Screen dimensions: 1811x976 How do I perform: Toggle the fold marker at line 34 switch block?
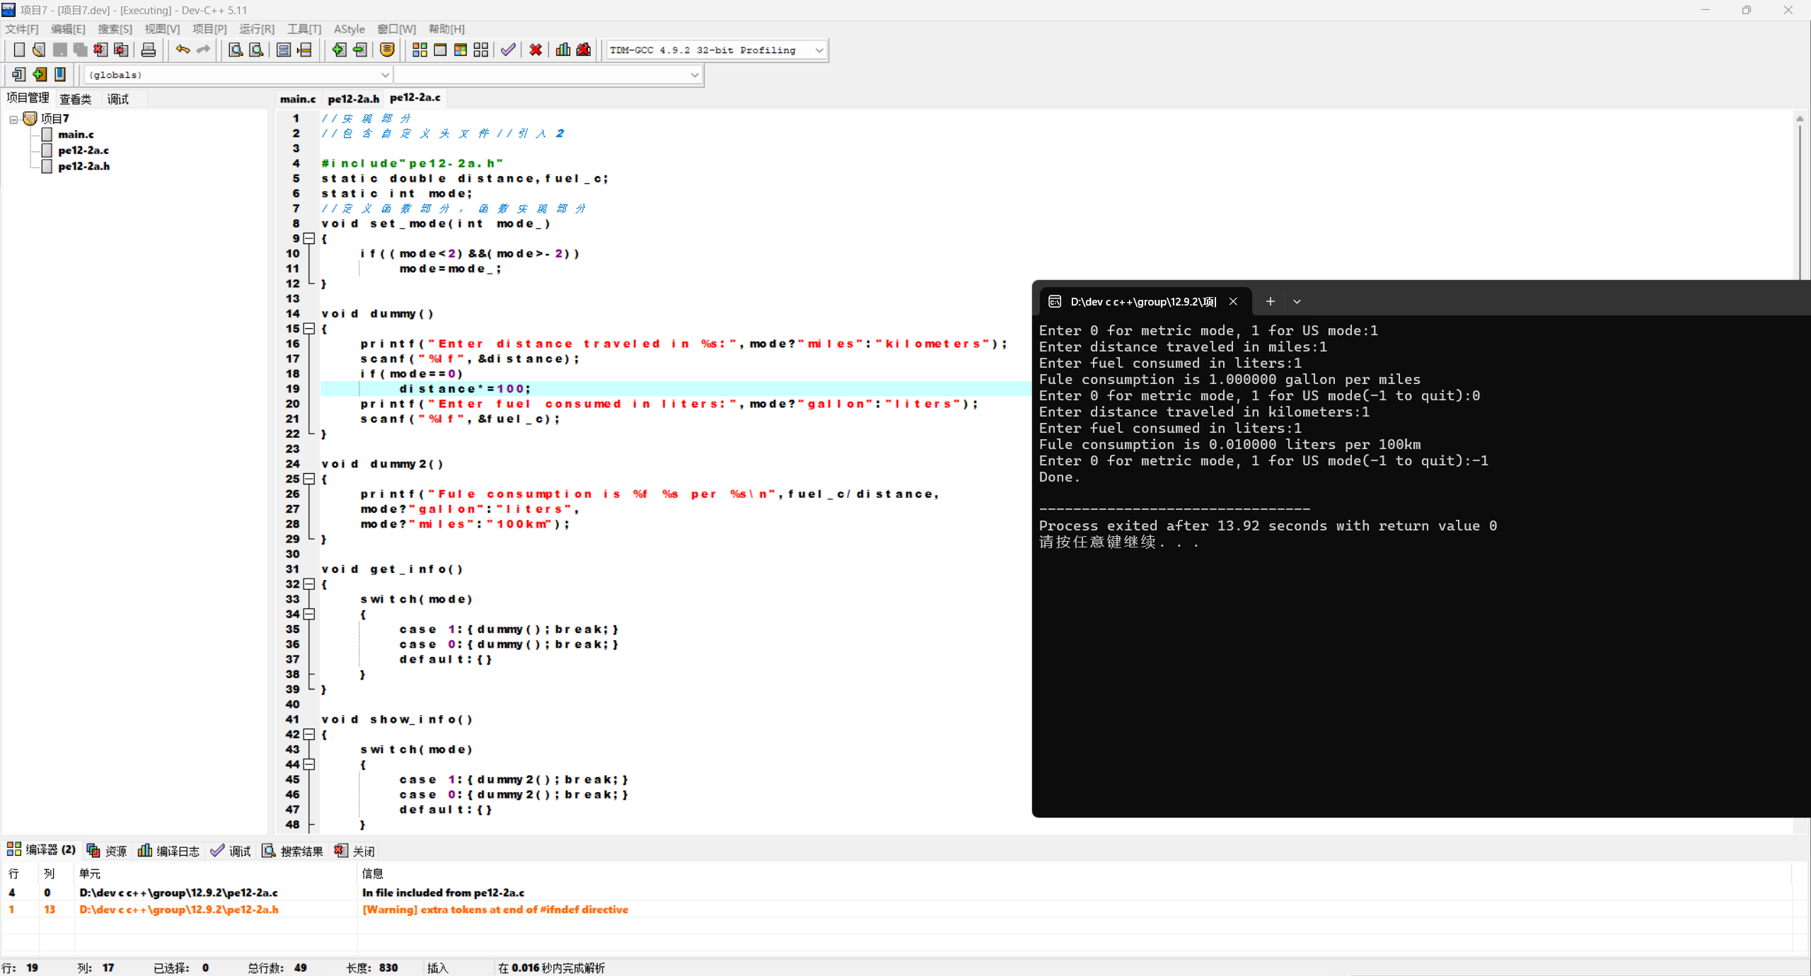point(309,614)
